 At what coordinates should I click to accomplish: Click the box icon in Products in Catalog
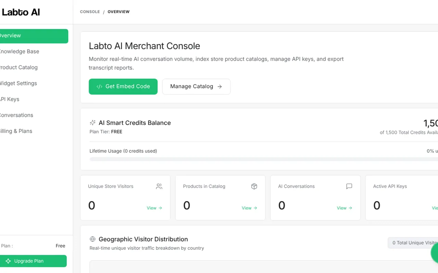[x=254, y=186]
